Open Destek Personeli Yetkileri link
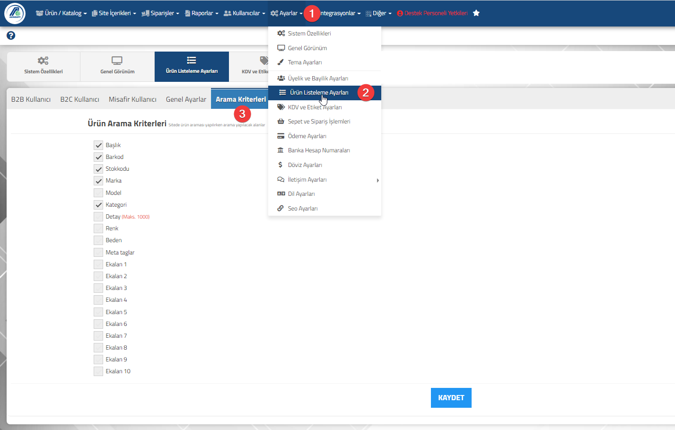Viewport: 675px width, 430px height. [432, 13]
